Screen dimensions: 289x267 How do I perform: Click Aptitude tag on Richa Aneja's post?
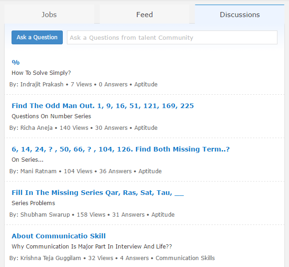click(x=146, y=128)
